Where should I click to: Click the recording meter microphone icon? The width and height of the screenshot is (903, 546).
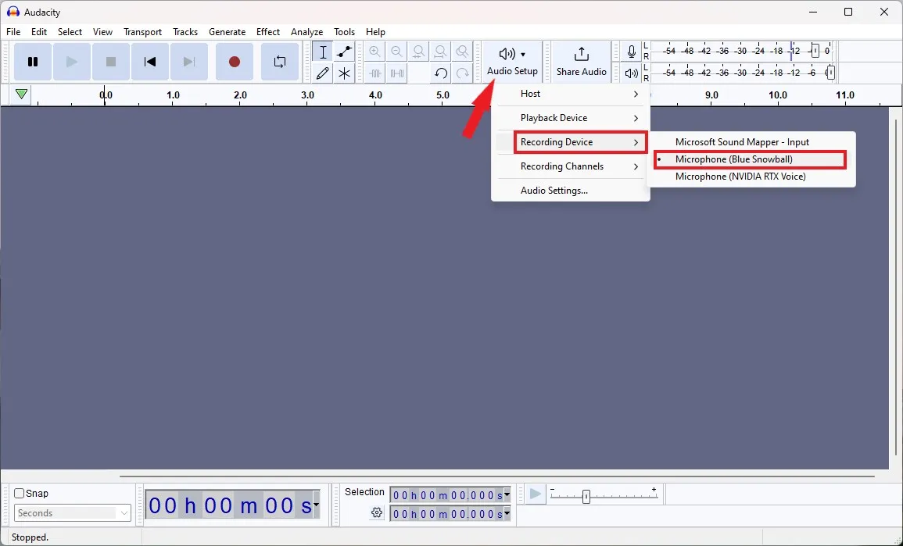point(631,52)
